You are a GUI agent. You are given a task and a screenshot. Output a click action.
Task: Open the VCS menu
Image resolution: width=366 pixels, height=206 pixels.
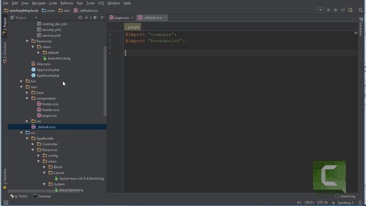101,3
